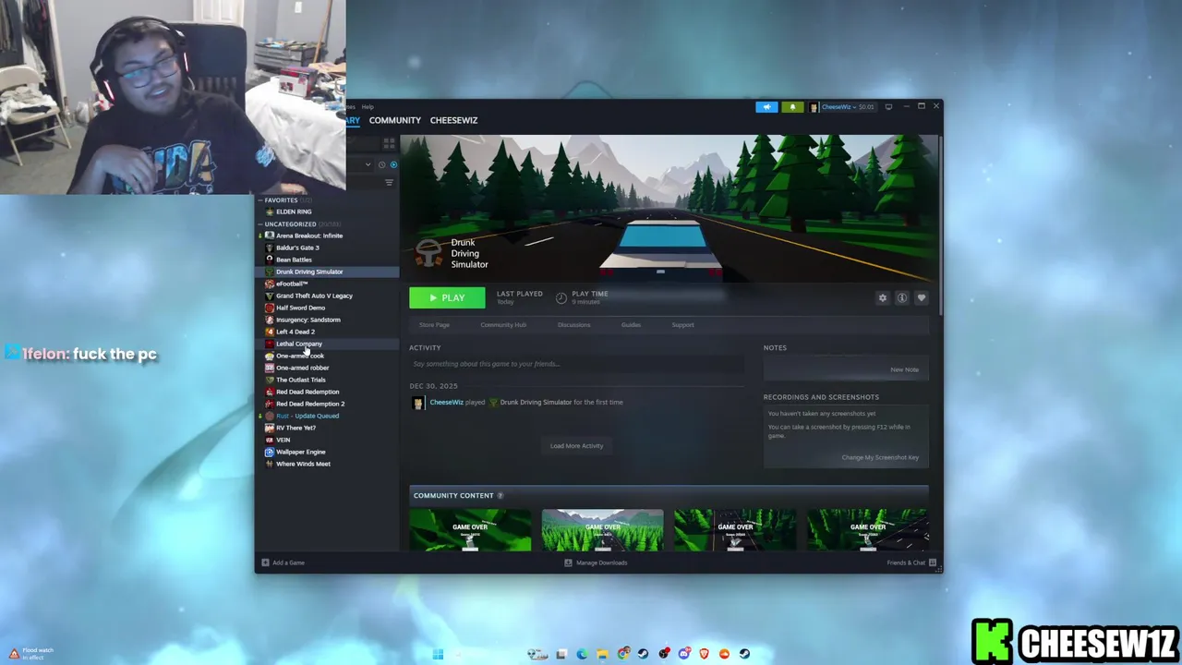This screenshot has height=665, width=1182.
Task: Select Baldur's Gate 3 in library
Action: pyautogui.click(x=327, y=248)
